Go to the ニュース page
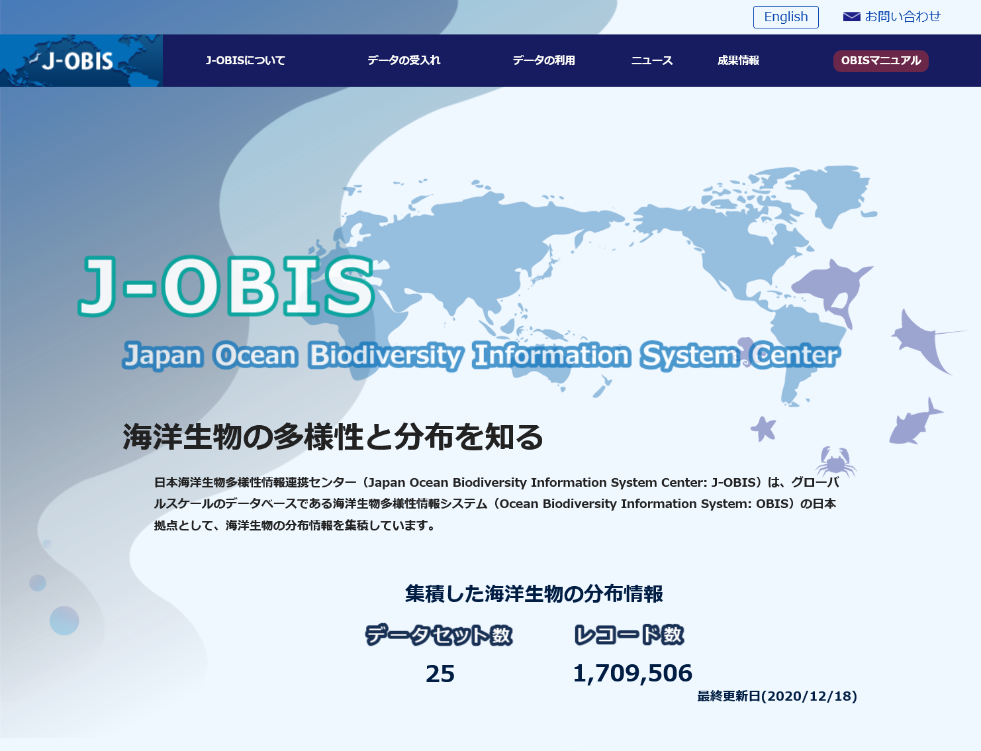Viewport: 981px width, 751px height. click(652, 60)
